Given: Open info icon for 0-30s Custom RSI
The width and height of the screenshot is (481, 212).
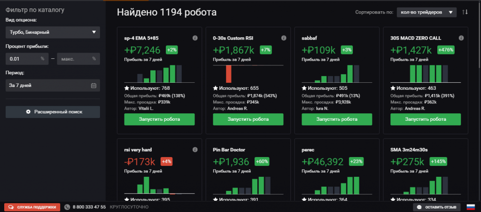Looking at the screenshot, I should tap(284, 38).
